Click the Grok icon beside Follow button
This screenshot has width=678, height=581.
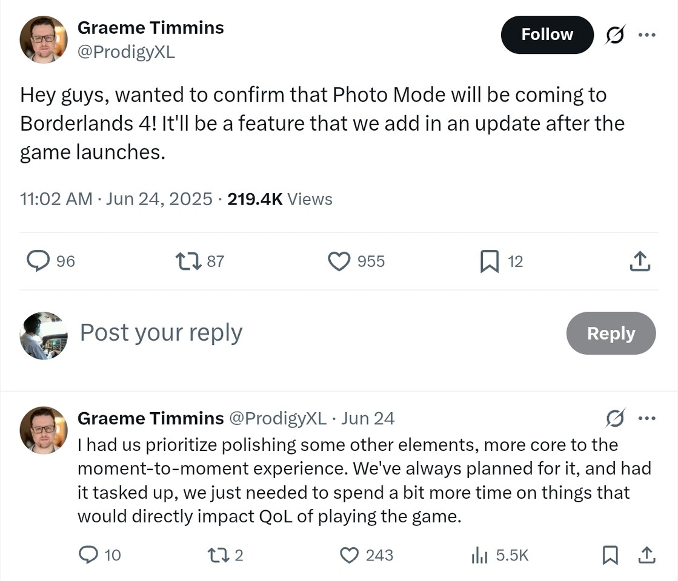tap(615, 34)
